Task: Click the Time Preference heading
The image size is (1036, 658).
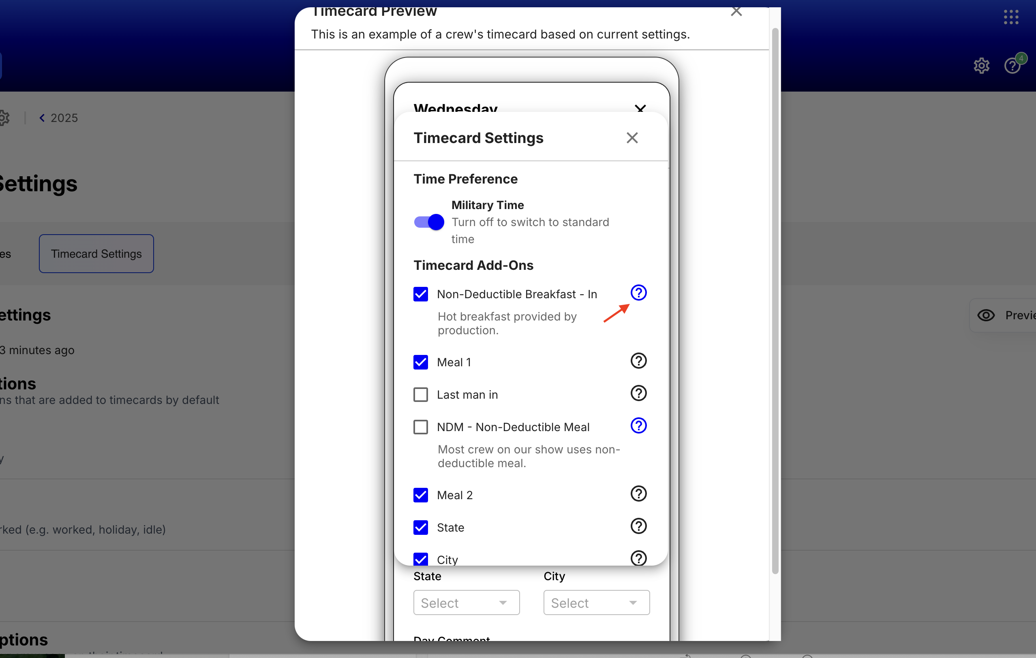Action: point(466,179)
